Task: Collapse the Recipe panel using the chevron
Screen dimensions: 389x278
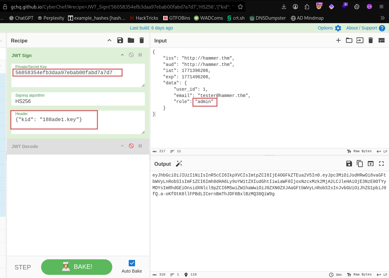Action: tap(109, 40)
